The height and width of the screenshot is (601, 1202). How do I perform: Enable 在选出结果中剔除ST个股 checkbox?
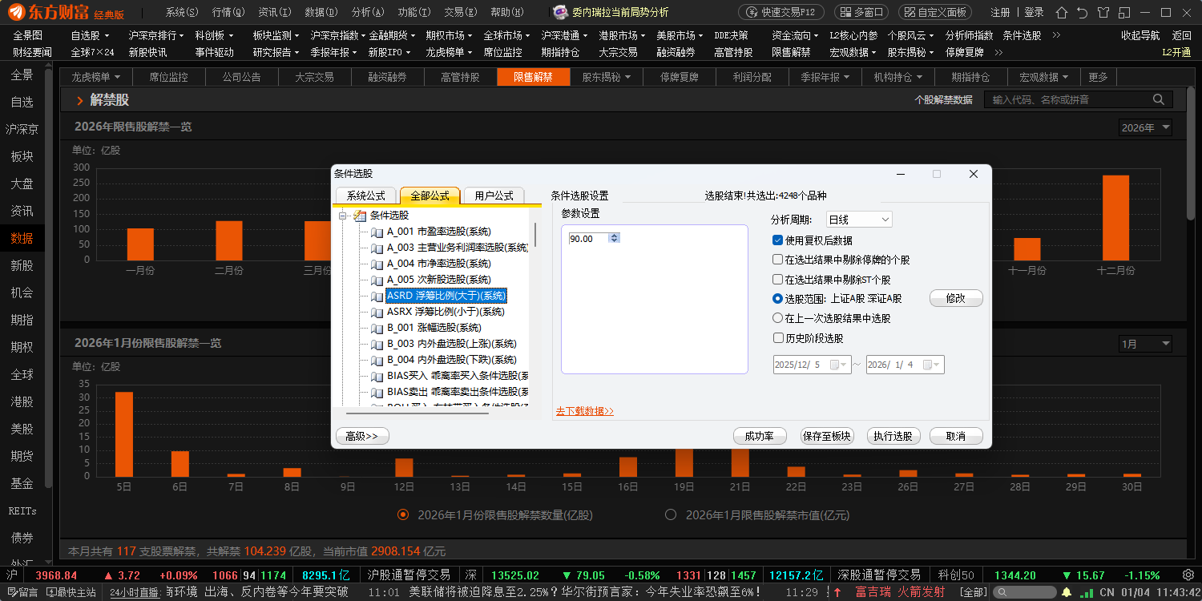click(x=777, y=280)
